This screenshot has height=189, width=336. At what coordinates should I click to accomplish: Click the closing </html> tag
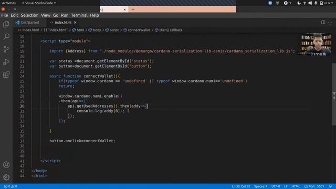(x=39, y=176)
